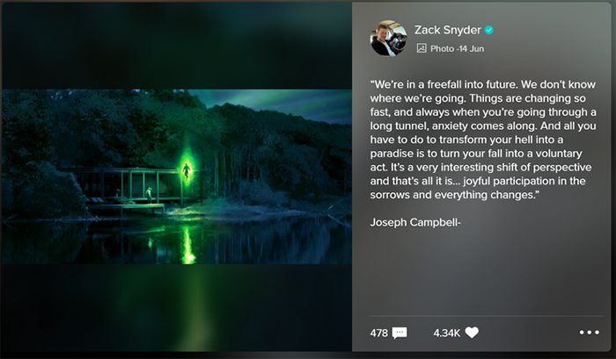Like the post with the heart icon
The width and height of the screenshot is (616, 359).
click(x=472, y=333)
